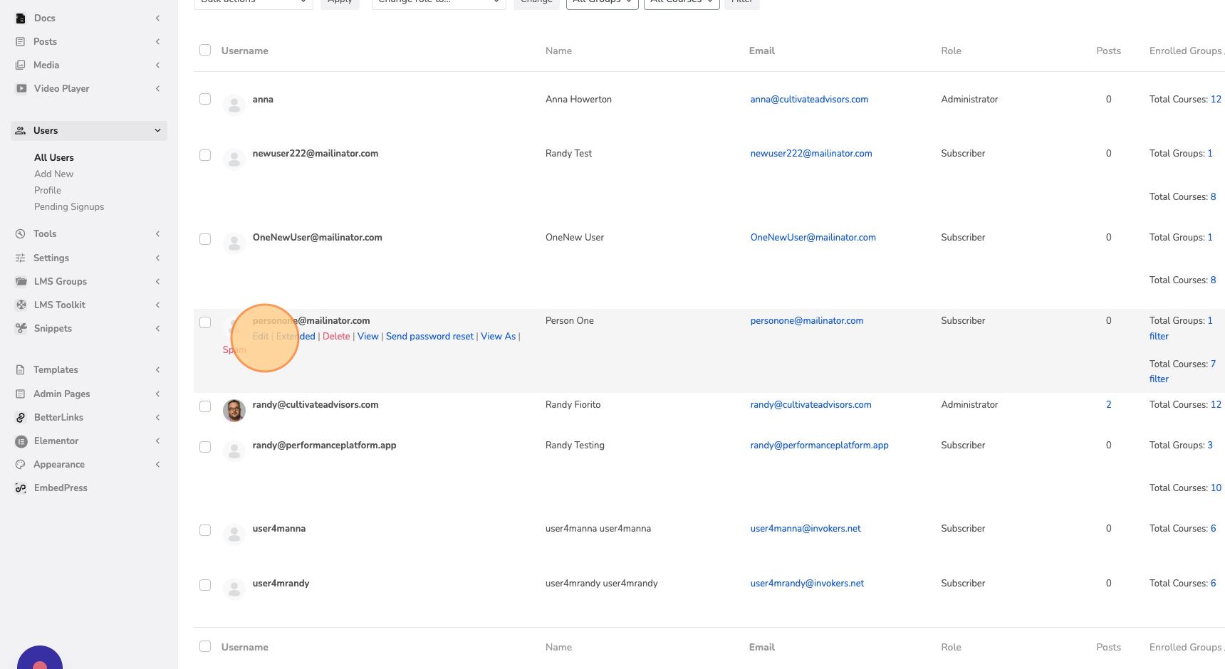The height and width of the screenshot is (669, 1225).
Task: Open the Profile submenu item
Action: [x=48, y=190]
